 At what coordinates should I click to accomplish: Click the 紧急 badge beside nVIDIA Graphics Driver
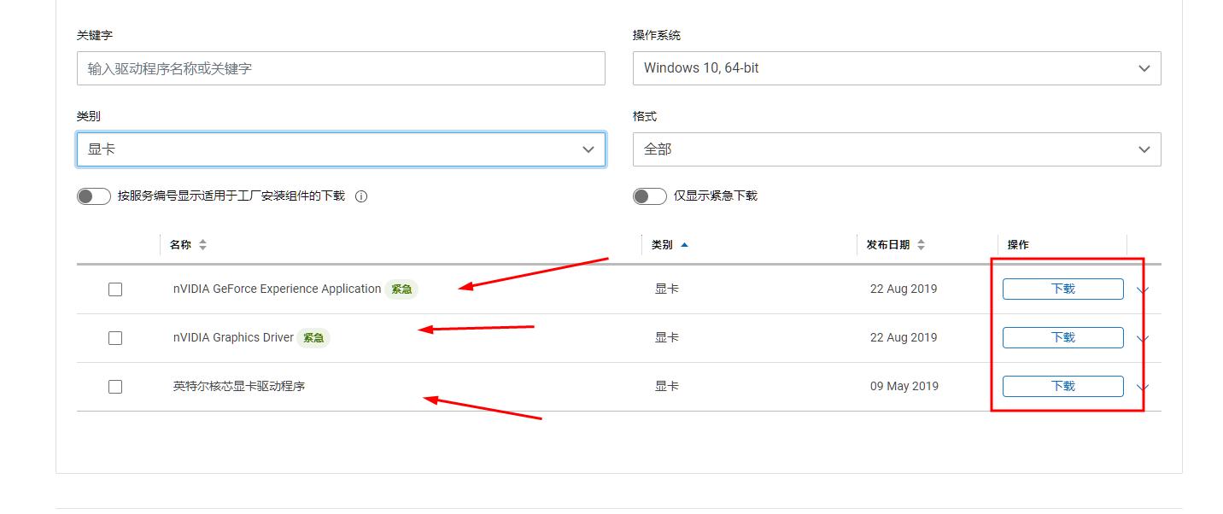tap(313, 338)
